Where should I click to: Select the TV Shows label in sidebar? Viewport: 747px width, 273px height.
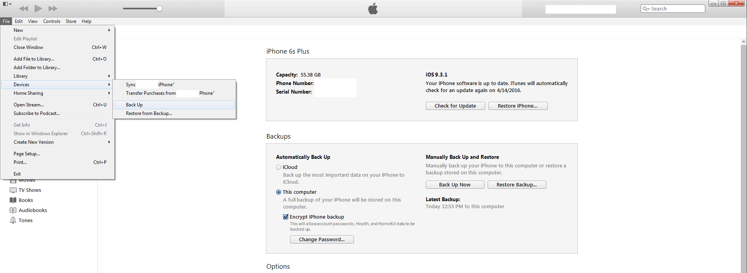coord(30,190)
